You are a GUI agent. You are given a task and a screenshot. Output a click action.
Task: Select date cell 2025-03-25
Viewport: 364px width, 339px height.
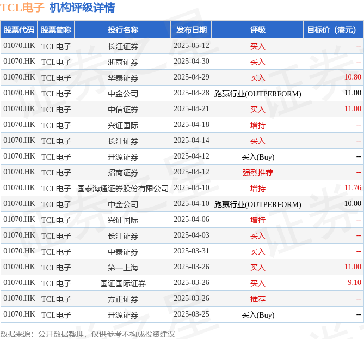(192, 314)
